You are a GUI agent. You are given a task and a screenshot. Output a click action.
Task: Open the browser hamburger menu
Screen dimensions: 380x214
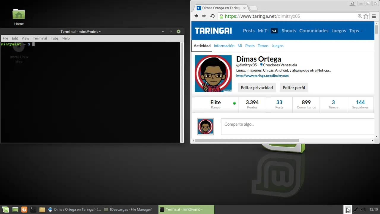(374, 16)
